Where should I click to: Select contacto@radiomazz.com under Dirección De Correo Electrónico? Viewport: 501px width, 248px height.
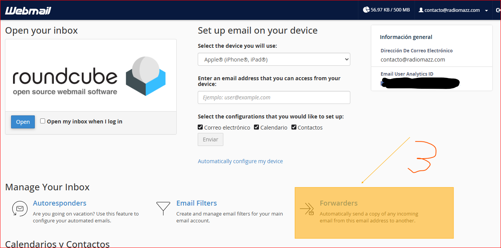pos(413,60)
